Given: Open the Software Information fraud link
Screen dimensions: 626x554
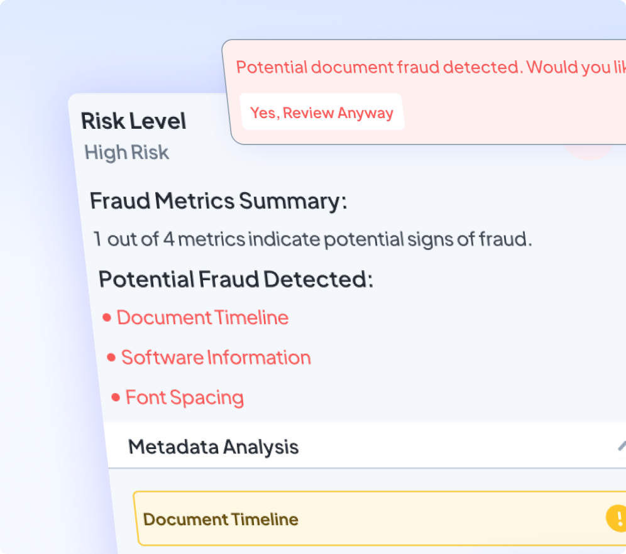Looking at the screenshot, I should coord(216,358).
